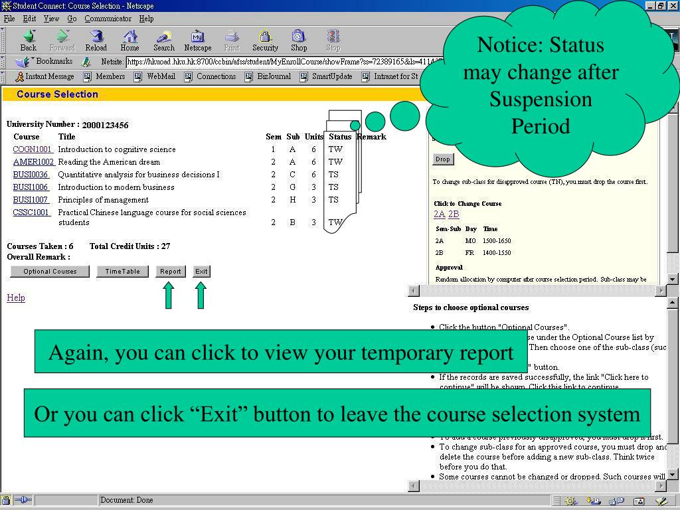Open WebMail personal toolbar shortcut
Screen dimensions: 680x510
click(155, 76)
